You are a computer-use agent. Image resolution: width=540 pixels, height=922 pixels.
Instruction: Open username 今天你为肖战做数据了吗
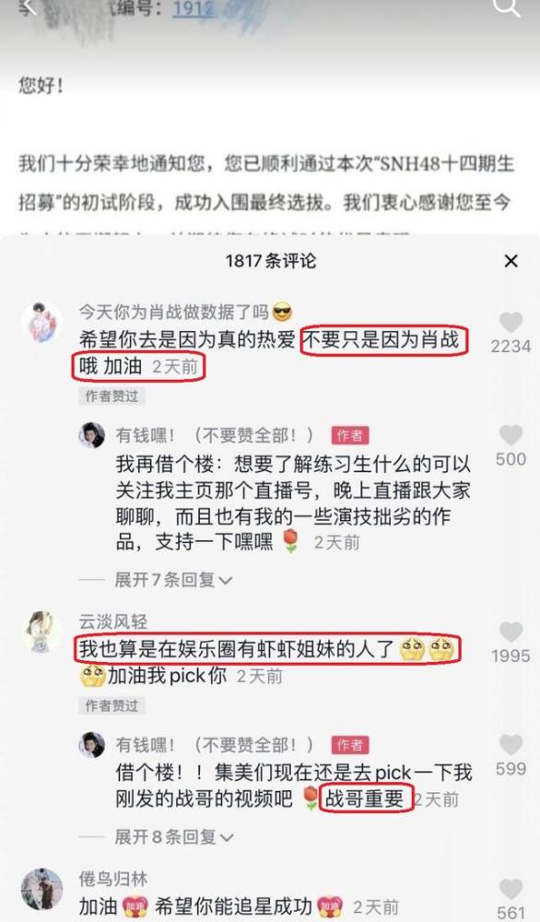[x=174, y=312]
